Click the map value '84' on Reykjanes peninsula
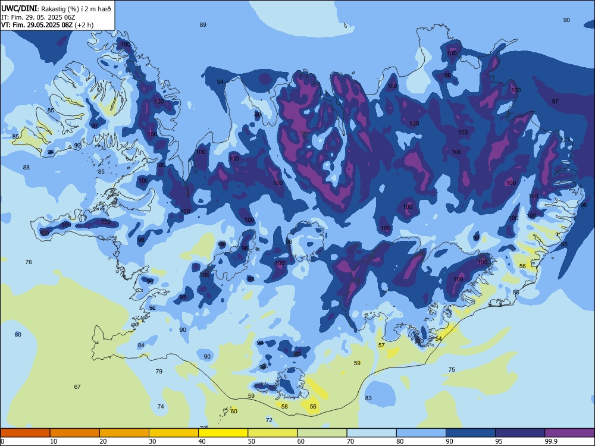Screen dimensions: 595x446 click(141, 345)
